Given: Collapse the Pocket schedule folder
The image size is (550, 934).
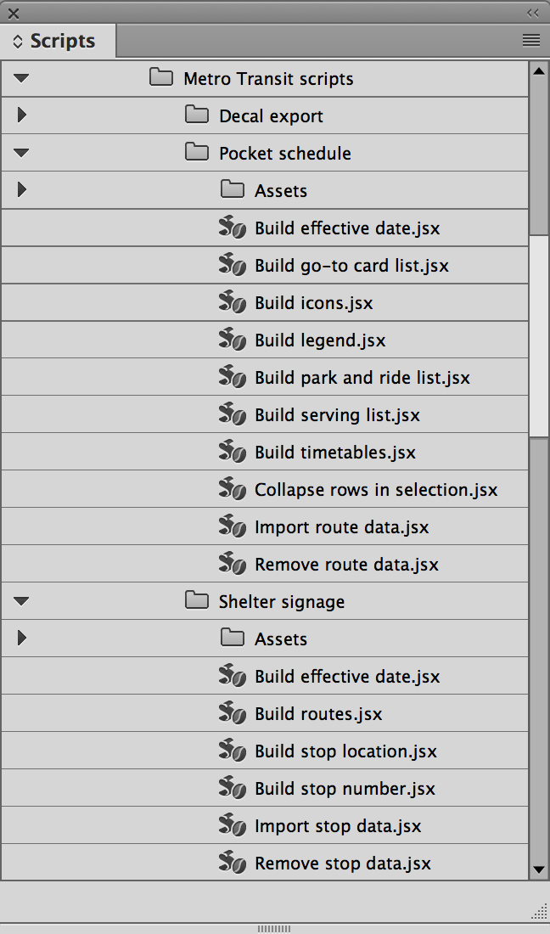Looking at the screenshot, I should pos(22,154).
